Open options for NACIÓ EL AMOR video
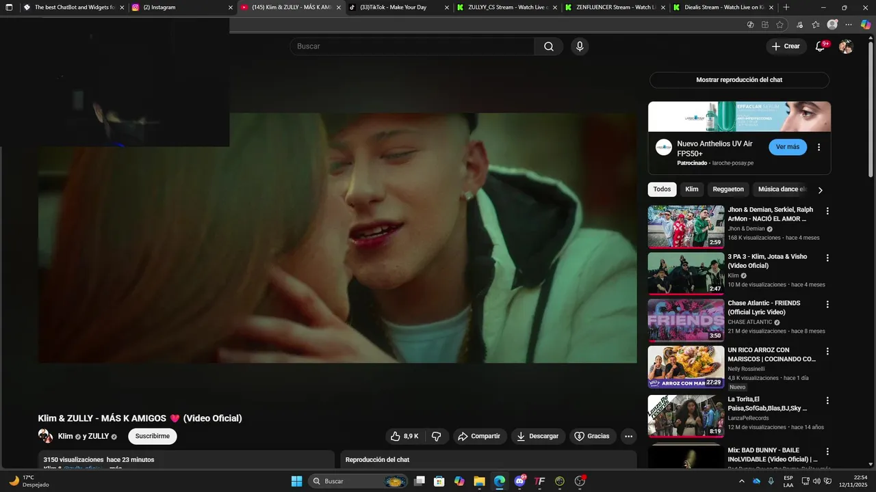 tap(827, 211)
